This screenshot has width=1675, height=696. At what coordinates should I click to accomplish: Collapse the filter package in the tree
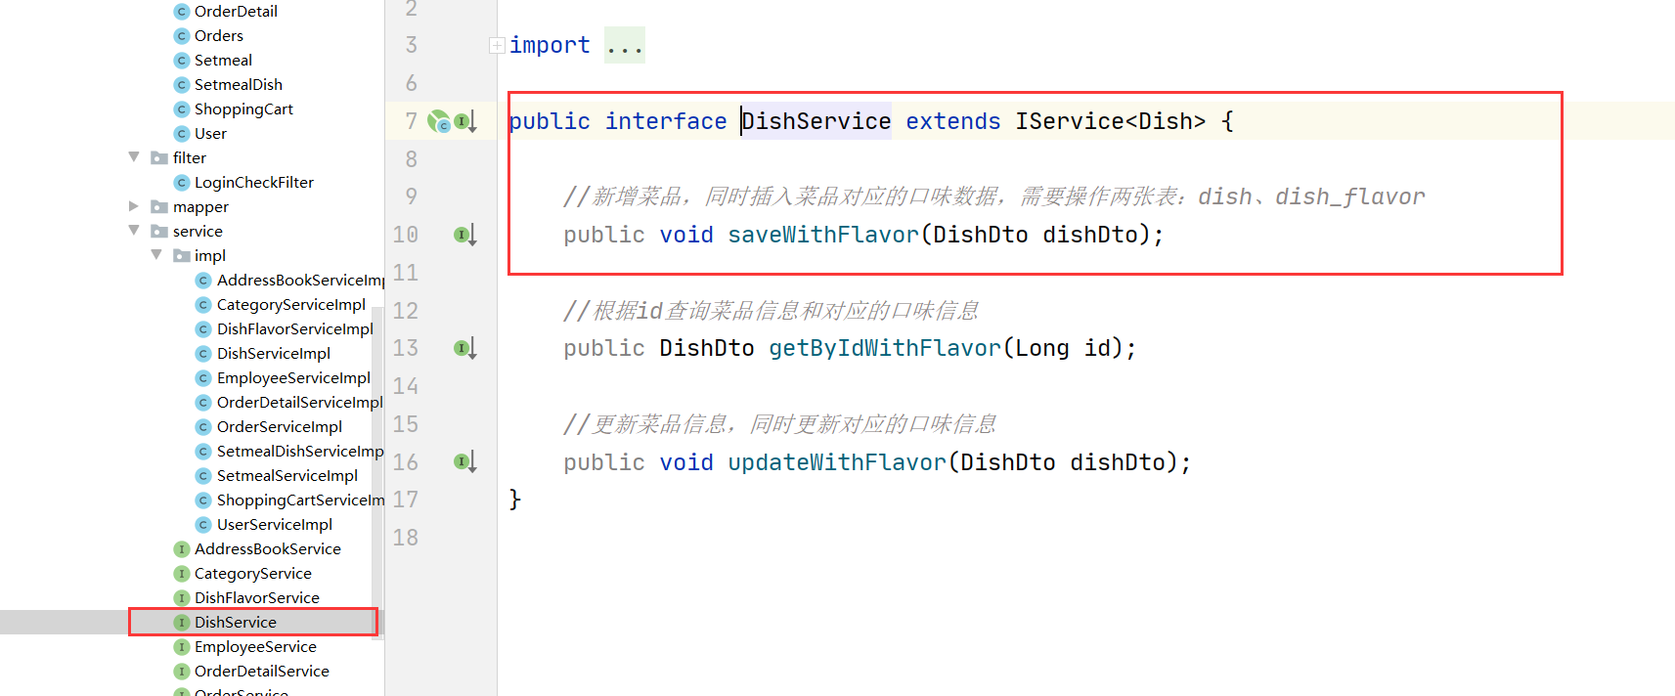tap(134, 157)
